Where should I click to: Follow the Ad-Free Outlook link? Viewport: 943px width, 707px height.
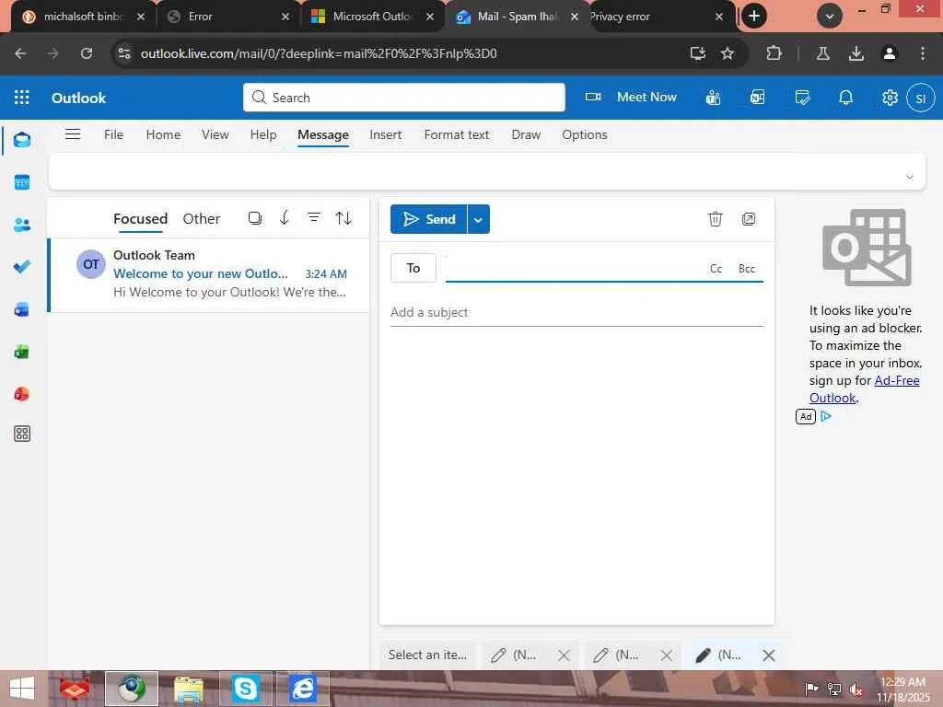[x=864, y=389]
